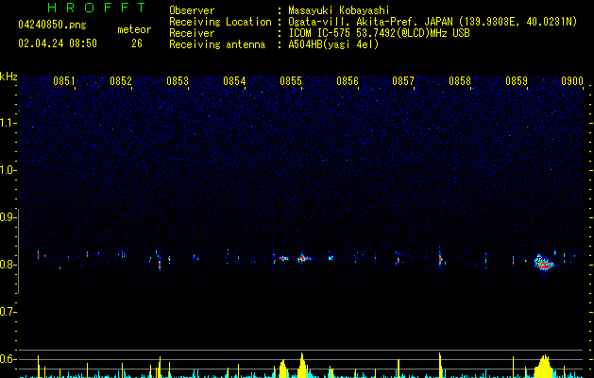Screen dimensions: 594x378
Task: Click the 0.6 kHz axis label
Action: 8,359
